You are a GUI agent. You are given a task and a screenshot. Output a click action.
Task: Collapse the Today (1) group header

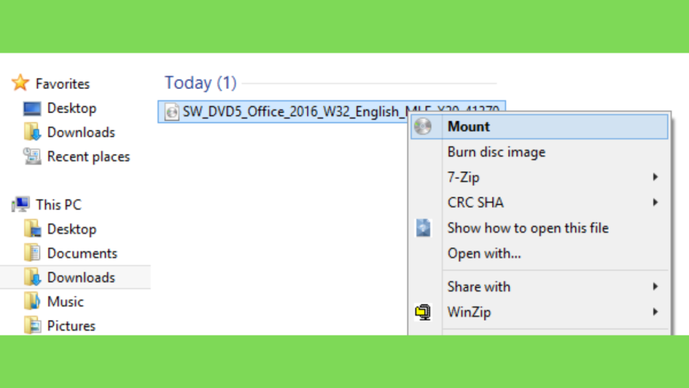[x=201, y=83]
